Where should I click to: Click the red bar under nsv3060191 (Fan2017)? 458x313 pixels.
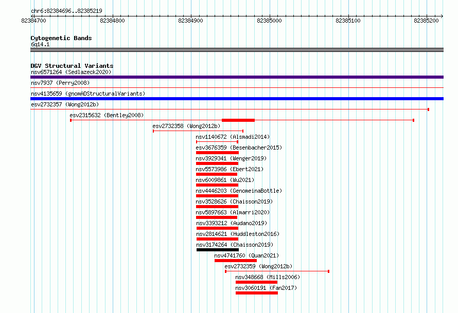[x=257, y=293]
